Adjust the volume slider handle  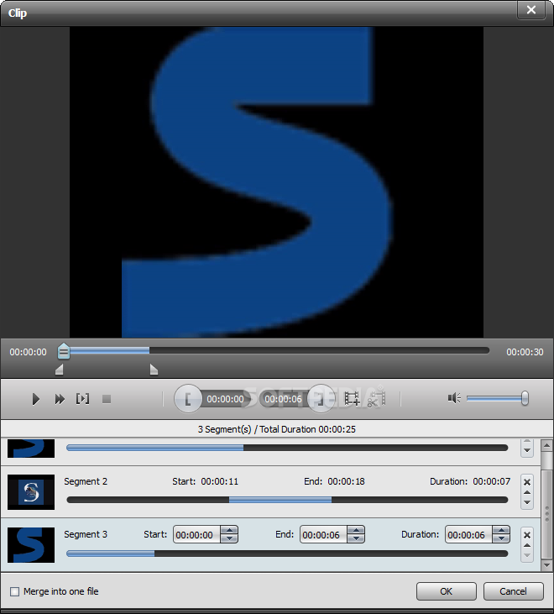coord(525,398)
